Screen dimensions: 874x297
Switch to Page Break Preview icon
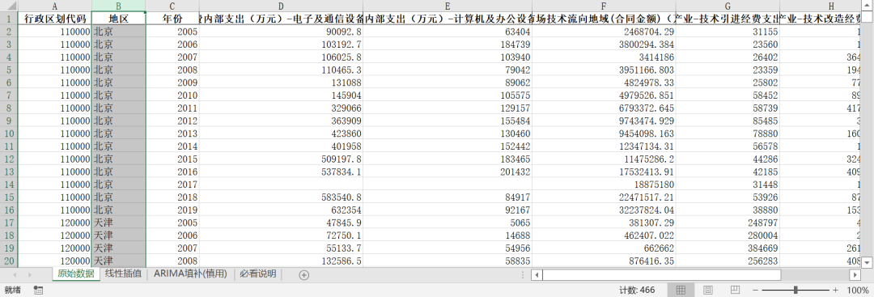735,290
